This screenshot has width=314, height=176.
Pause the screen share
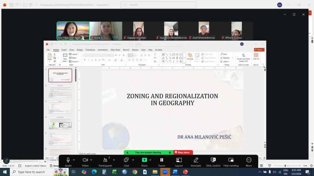161,160
